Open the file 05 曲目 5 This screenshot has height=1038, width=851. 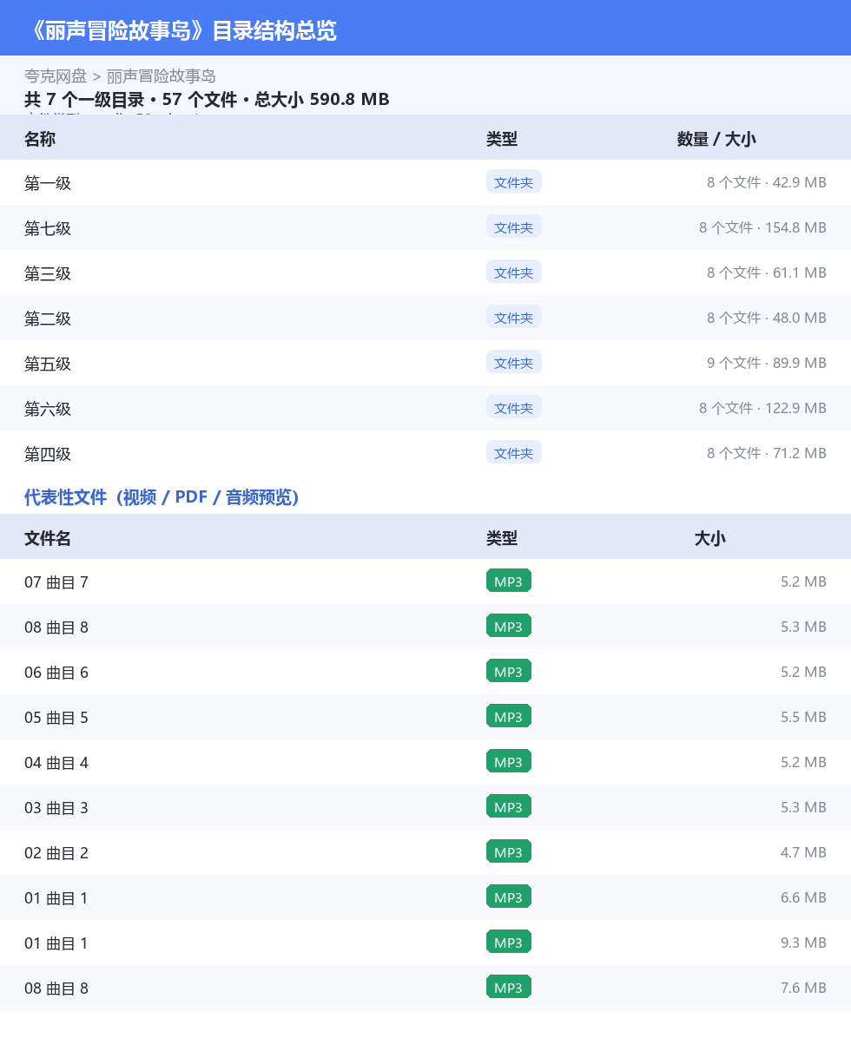point(425,717)
